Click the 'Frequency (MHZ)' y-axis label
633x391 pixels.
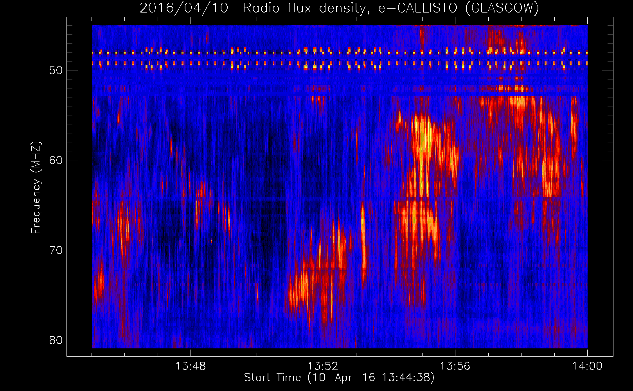(36, 188)
